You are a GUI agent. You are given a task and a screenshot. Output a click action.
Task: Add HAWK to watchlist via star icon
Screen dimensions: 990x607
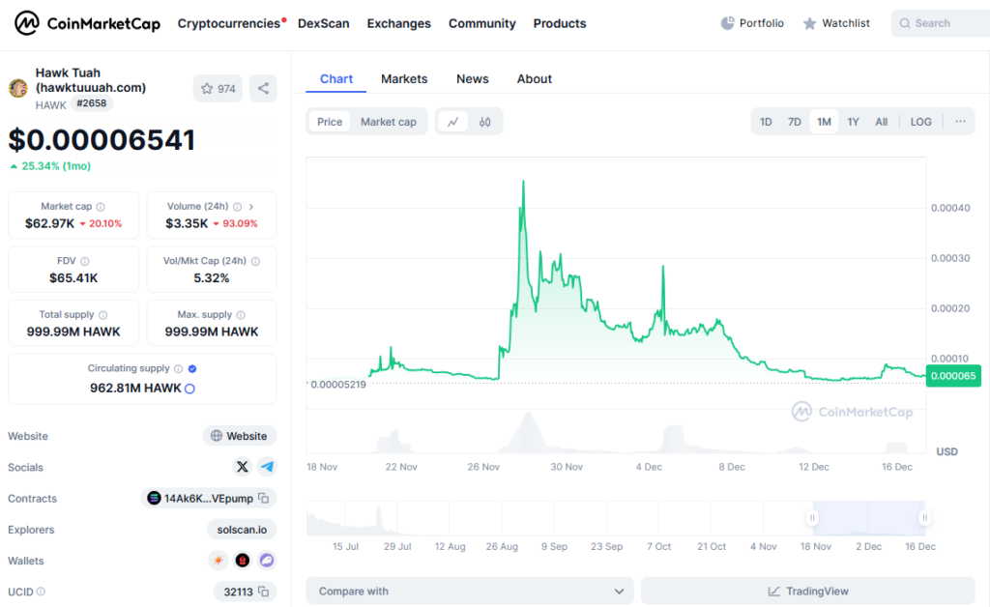(218, 88)
